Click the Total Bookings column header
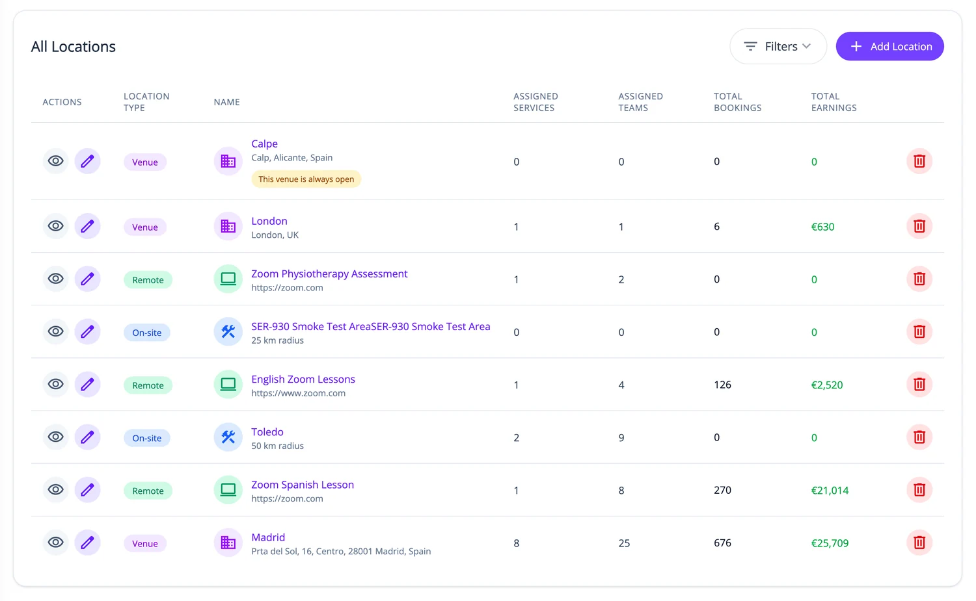This screenshot has width=976, height=601. click(737, 102)
